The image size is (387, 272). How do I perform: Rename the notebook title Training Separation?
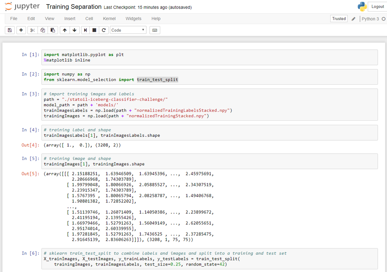click(x=74, y=7)
